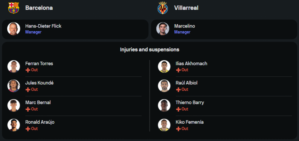Click the red injury cross beside Ferran Torres
299x141 pixels.
pos(28,70)
